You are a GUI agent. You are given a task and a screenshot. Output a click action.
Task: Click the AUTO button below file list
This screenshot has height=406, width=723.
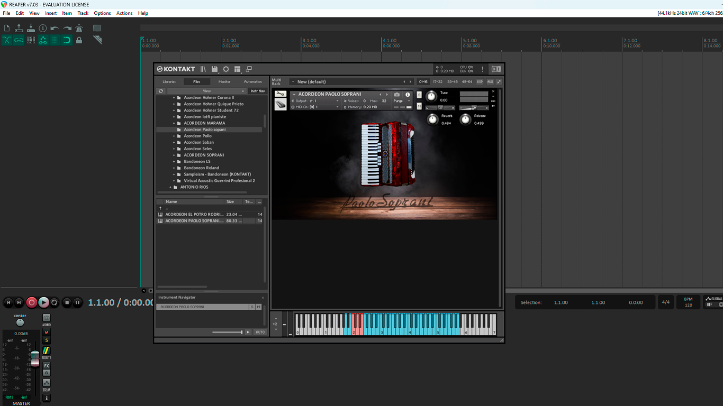click(x=260, y=332)
